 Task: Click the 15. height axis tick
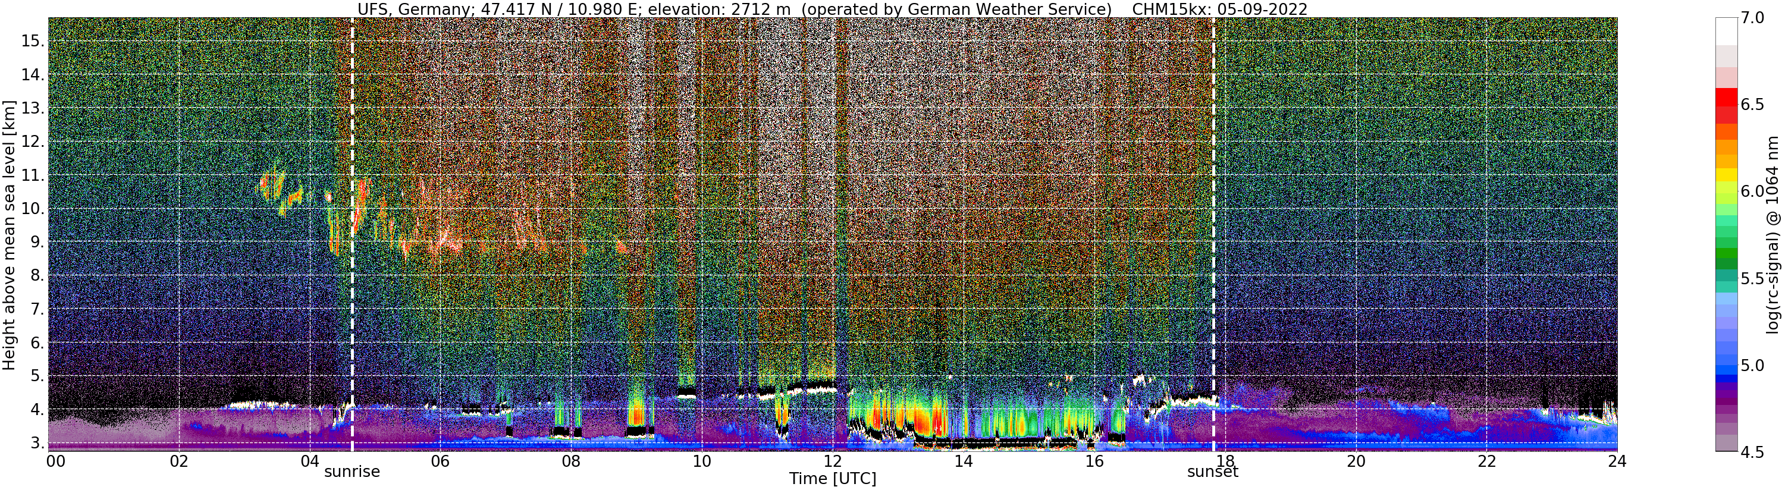coord(33,41)
